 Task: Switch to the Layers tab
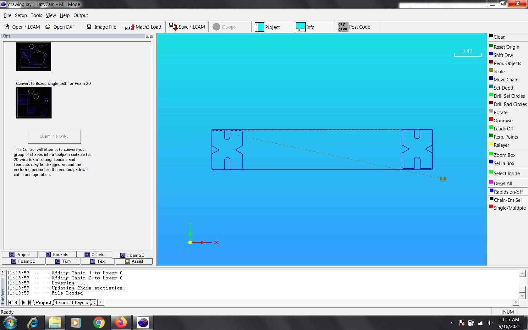click(x=81, y=302)
